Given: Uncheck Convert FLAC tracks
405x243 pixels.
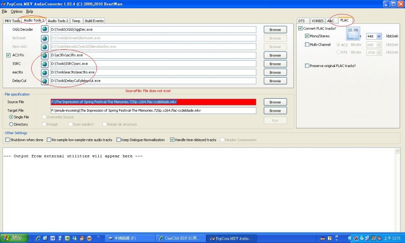Looking at the screenshot, I should point(300,28).
